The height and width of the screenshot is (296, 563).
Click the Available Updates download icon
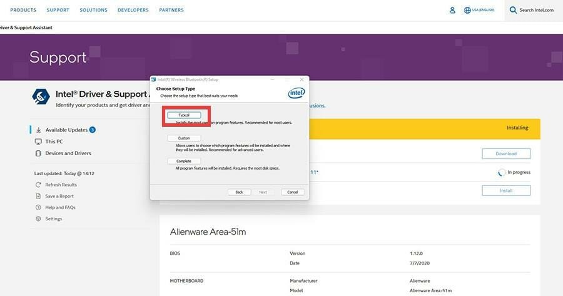[x=38, y=130]
